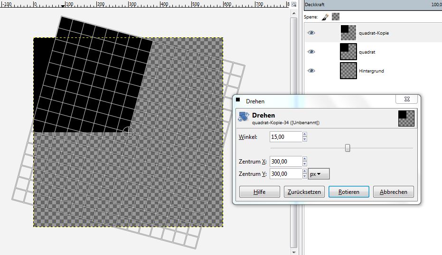Hide the Hintergrund layer via eye icon
This screenshot has width=442, height=255.
311,71
